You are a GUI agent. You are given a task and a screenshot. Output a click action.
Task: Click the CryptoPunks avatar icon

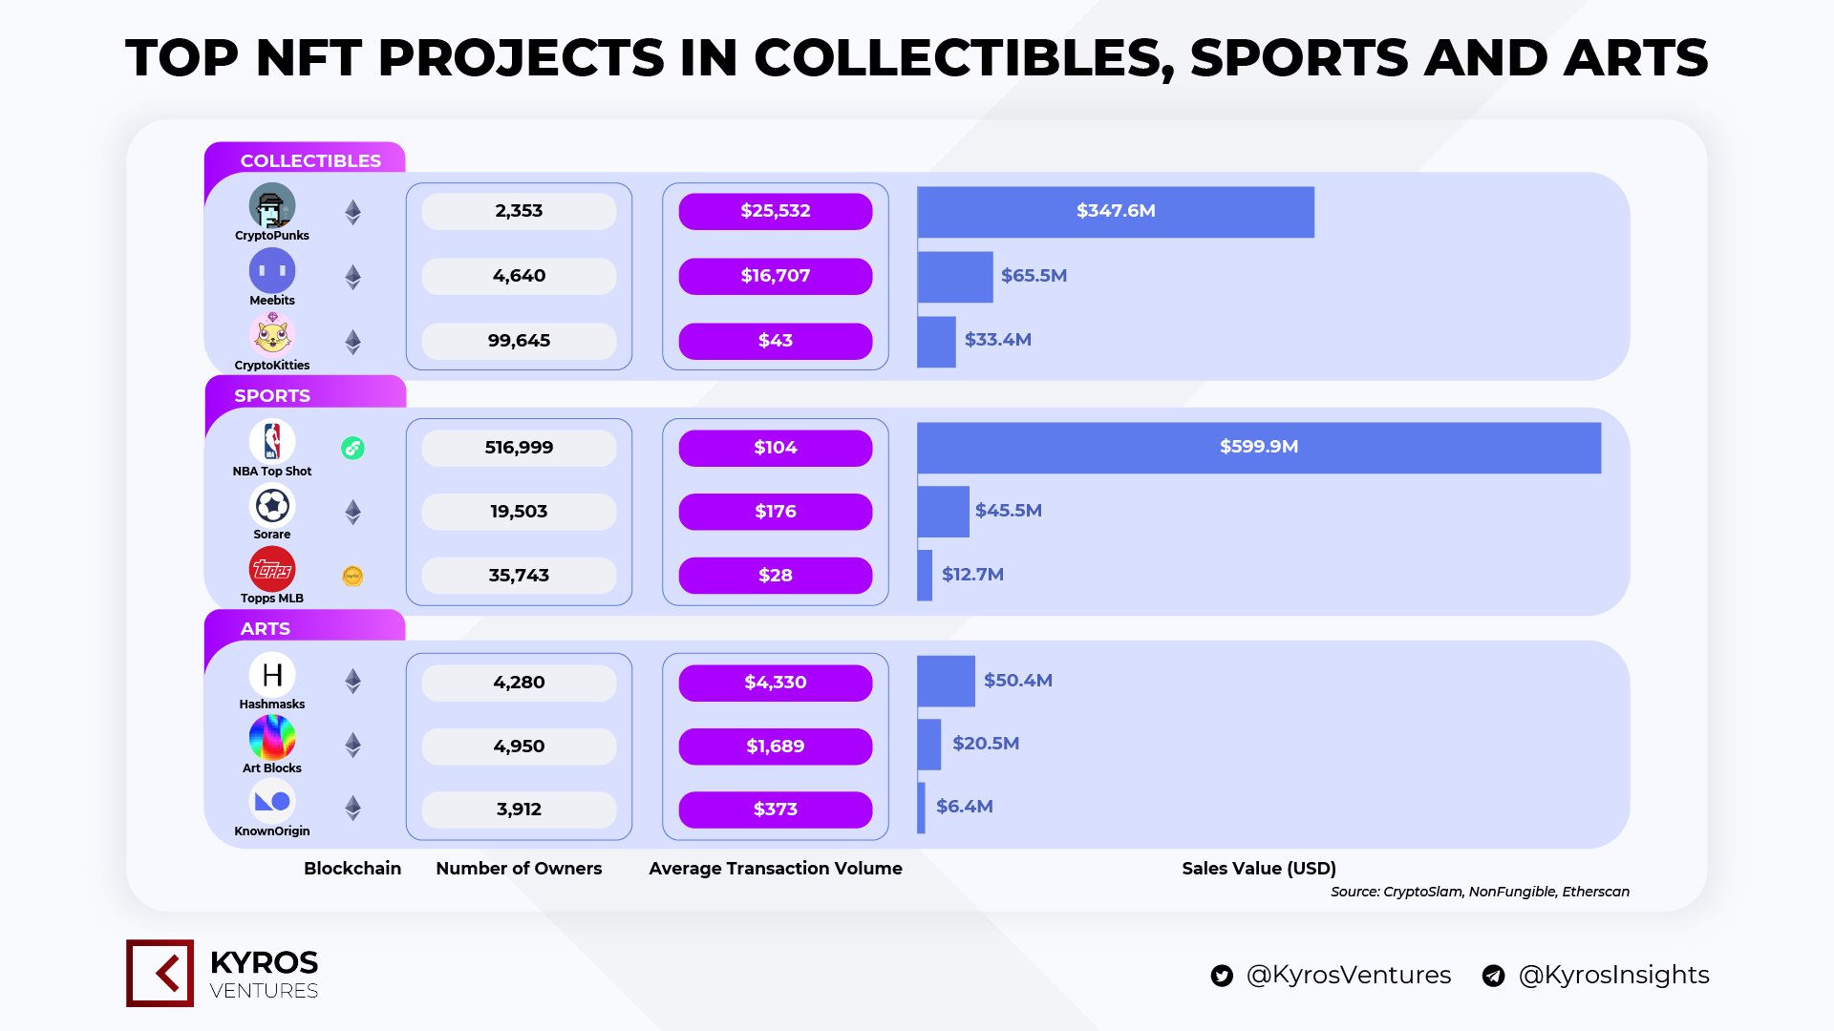pos(272,205)
